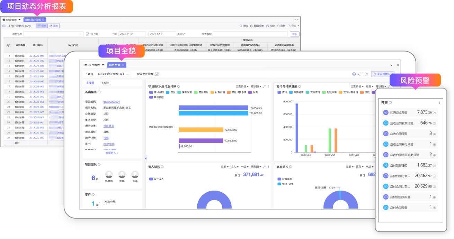Open the 本年 date range dropdown
Screen dimensions: 454x239
[181, 34]
